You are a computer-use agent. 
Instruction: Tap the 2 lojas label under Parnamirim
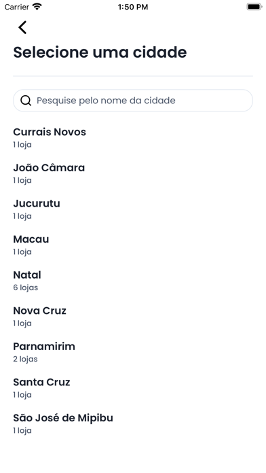coord(25,359)
